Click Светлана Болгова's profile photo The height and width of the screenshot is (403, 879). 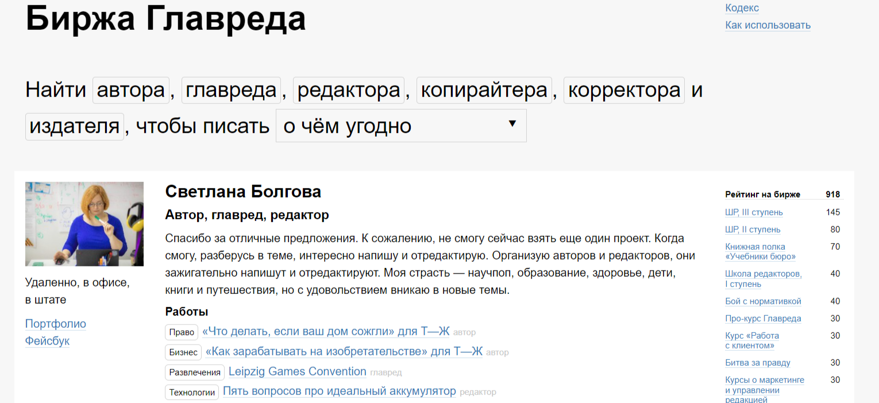[84, 223]
